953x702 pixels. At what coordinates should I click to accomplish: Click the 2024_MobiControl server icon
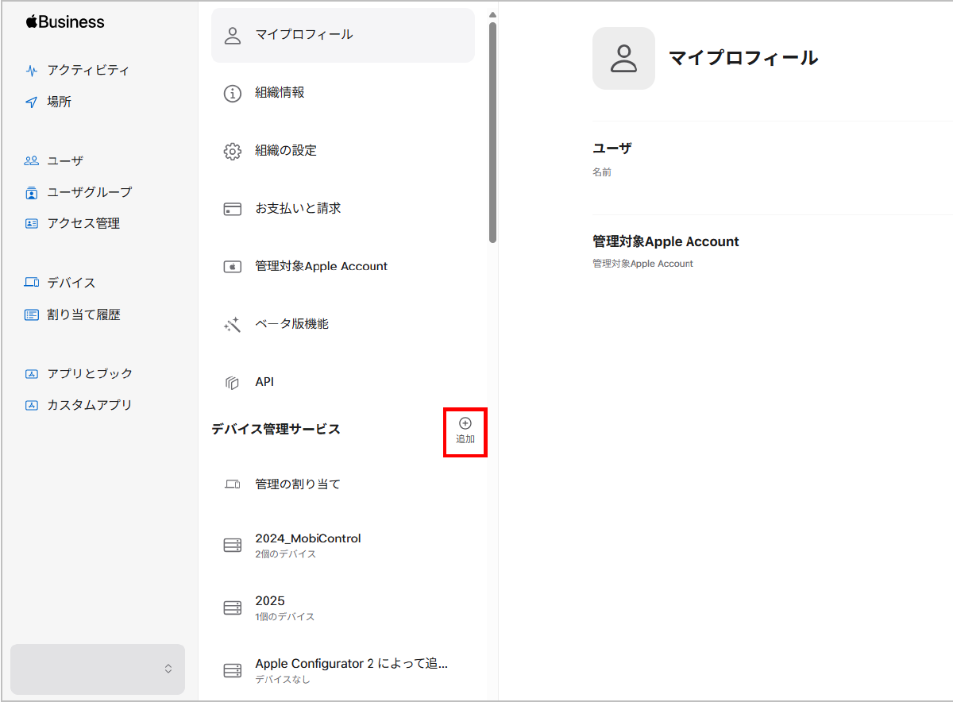(233, 546)
